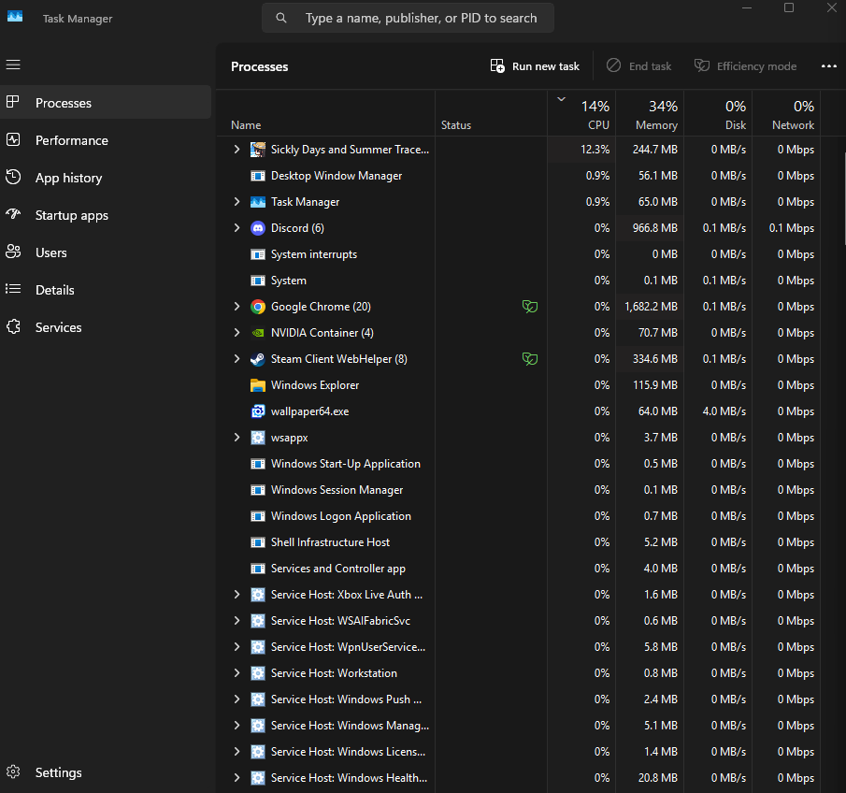
Task: Sort by the Name column header
Action: tap(325, 113)
